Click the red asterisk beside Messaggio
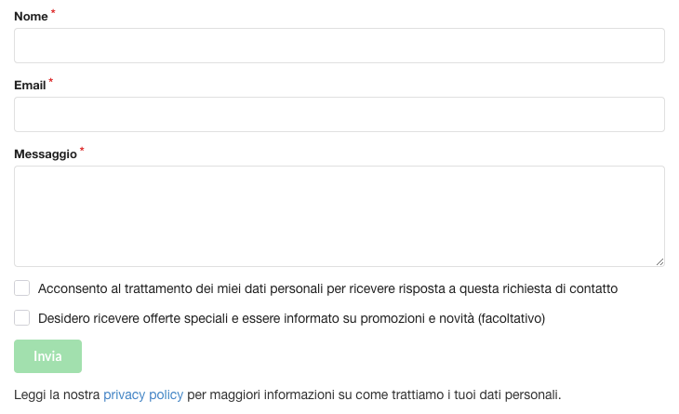Viewport: 679px width, 414px height. tap(82, 151)
